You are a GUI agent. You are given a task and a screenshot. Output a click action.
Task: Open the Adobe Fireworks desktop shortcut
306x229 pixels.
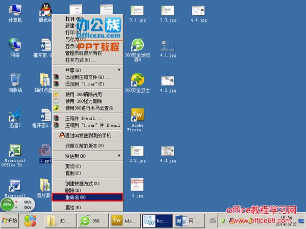pyautogui.click(x=137, y=115)
